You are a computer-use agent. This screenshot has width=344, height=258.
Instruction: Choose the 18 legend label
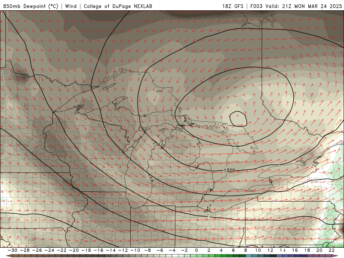click(x=307, y=250)
